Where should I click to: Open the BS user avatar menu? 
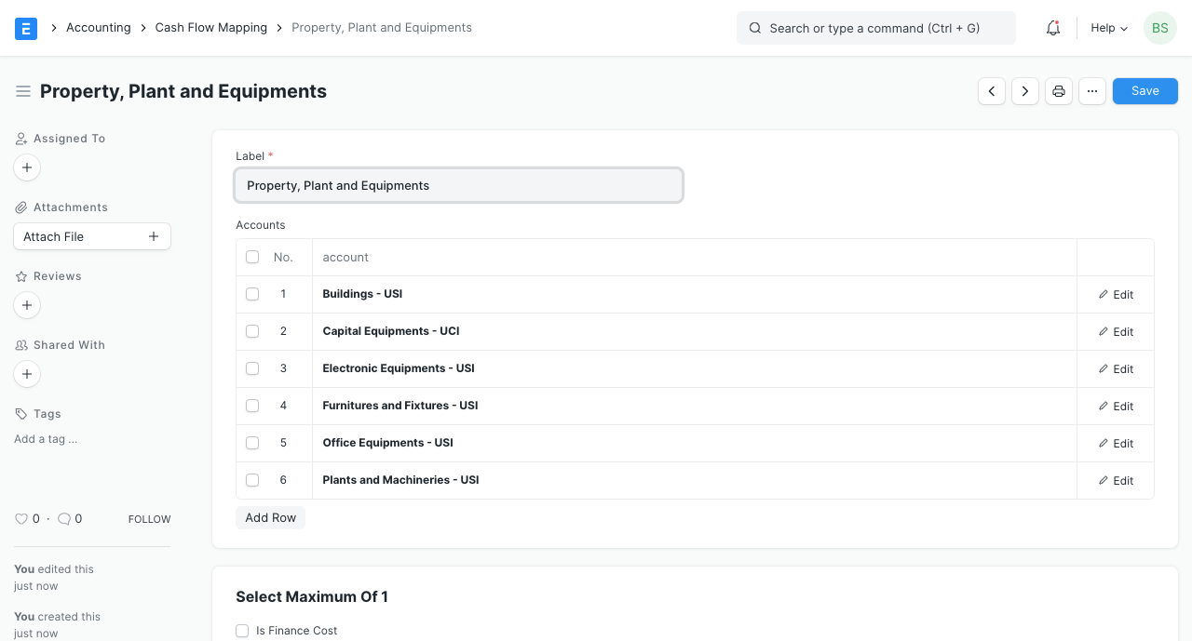1159,28
